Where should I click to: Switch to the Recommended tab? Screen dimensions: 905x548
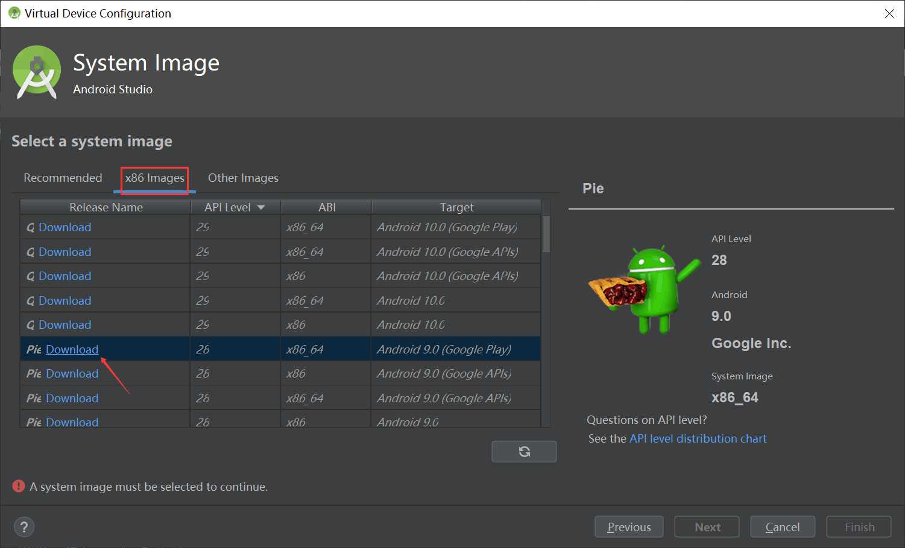[x=63, y=178]
